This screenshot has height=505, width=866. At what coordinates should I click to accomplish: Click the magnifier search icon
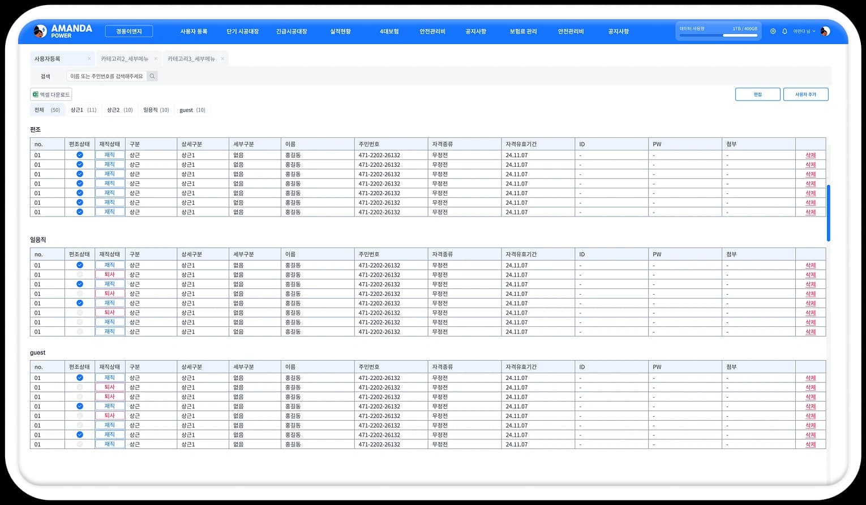(x=152, y=76)
